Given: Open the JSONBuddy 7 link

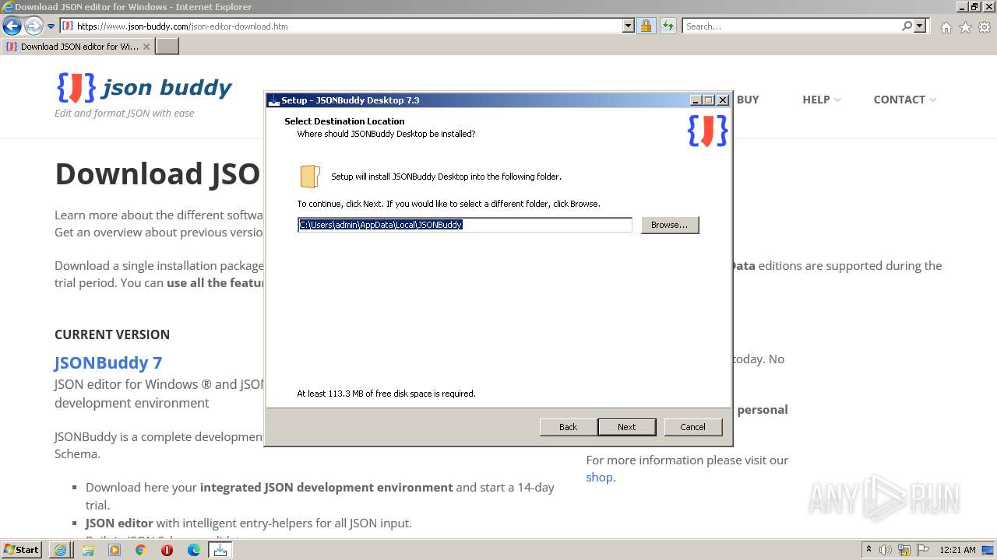Looking at the screenshot, I should tap(108, 362).
